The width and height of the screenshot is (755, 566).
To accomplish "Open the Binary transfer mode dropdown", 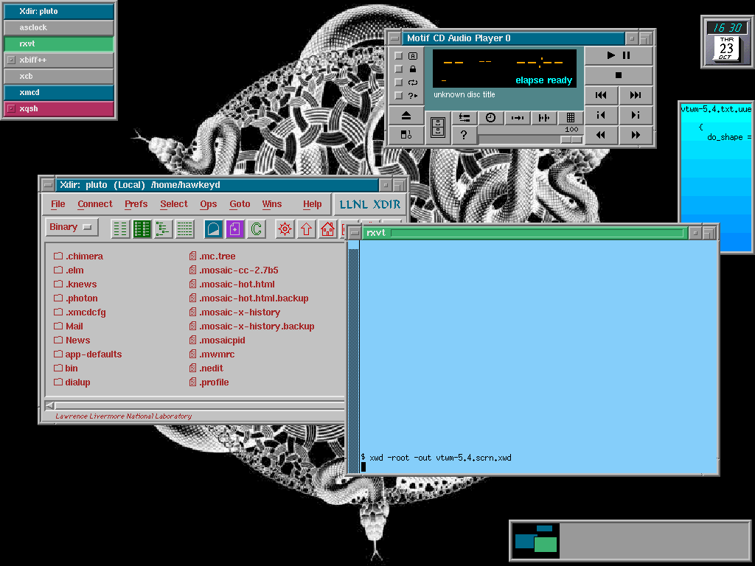I will (72, 227).
